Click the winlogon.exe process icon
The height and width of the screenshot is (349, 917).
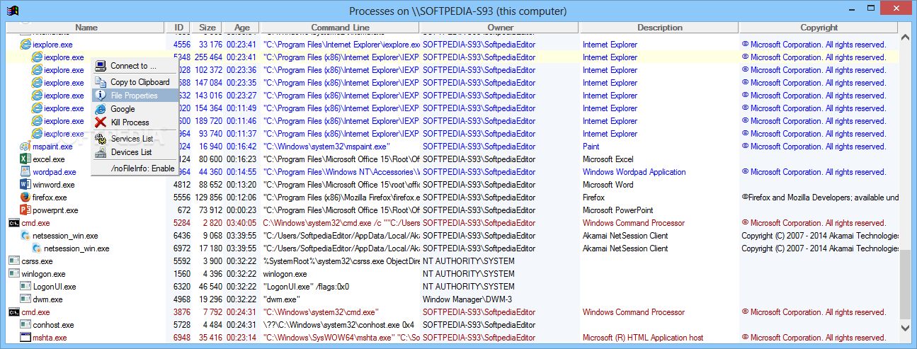[13, 274]
